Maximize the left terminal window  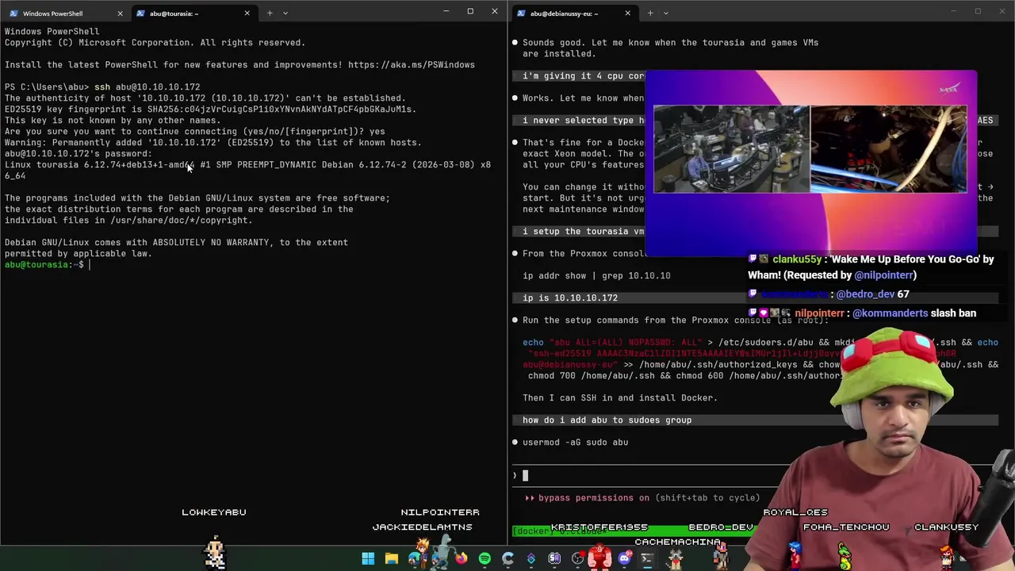pyautogui.click(x=470, y=12)
